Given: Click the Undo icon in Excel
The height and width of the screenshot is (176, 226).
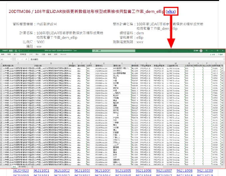Looking at the screenshot, I should 19,51.
